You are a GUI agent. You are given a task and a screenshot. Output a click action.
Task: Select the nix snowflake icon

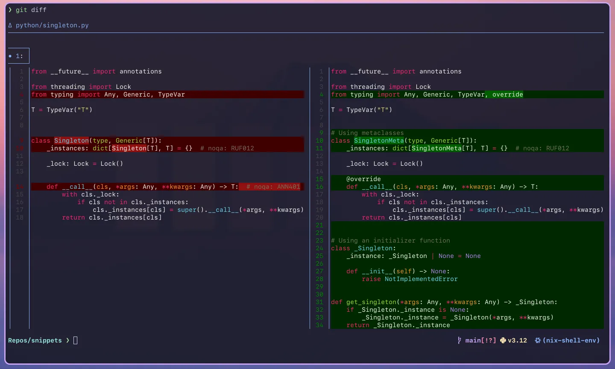538,340
